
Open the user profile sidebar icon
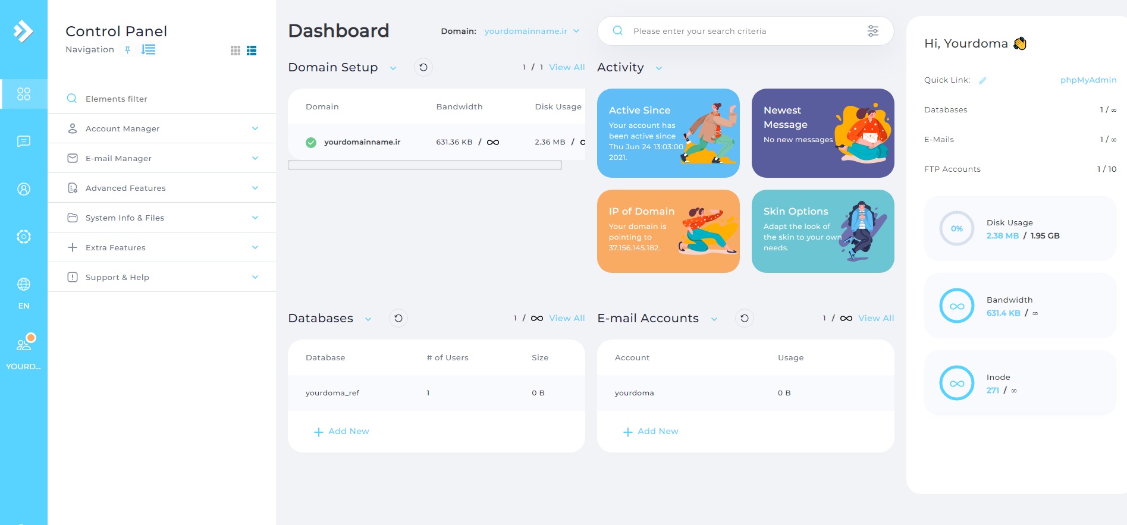pos(24,189)
